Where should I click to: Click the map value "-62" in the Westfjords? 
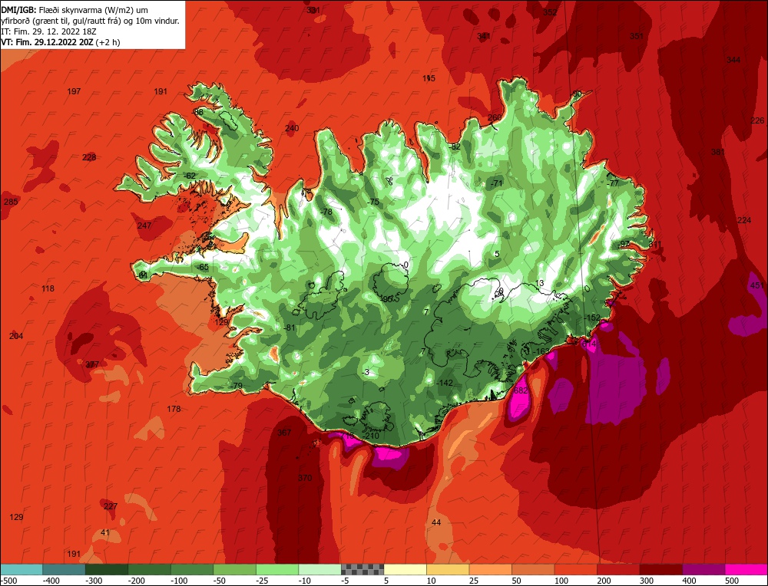(x=189, y=176)
